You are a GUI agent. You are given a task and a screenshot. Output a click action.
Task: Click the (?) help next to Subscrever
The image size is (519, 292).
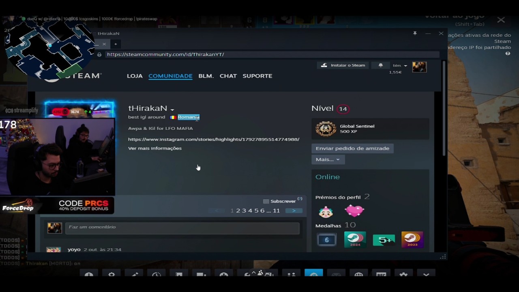click(x=300, y=199)
